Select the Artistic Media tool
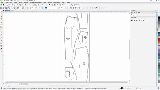This screenshot has height=90, width=160. click(1, 24)
